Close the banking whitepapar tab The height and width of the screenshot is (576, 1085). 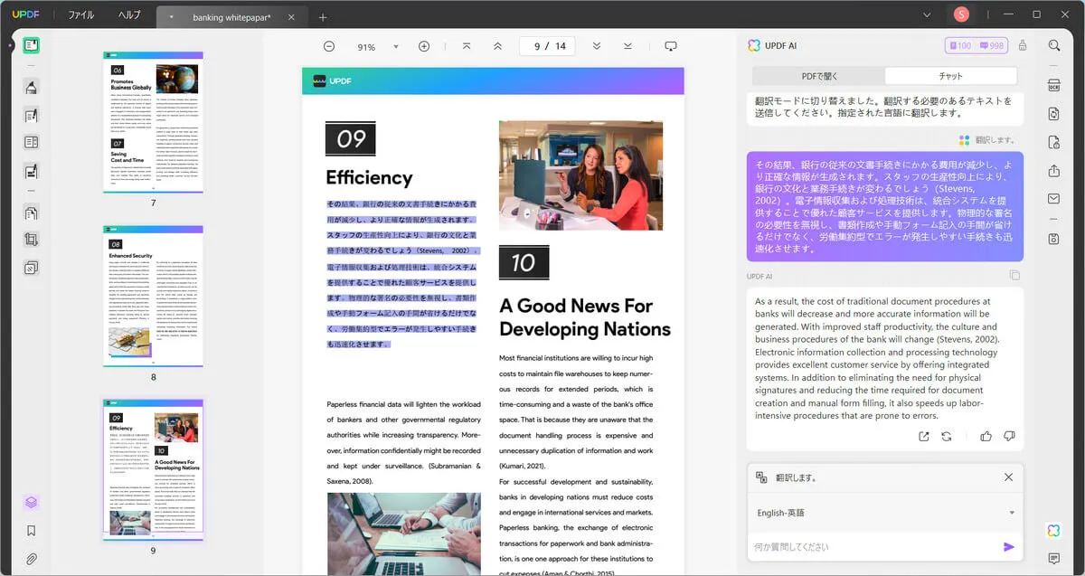[290, 17]
